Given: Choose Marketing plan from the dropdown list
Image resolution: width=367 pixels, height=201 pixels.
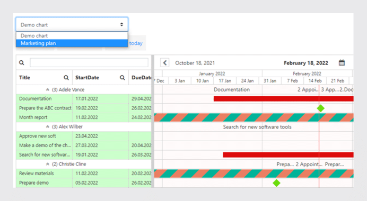Looking at the screenshot, I should (x=72, y=43).
